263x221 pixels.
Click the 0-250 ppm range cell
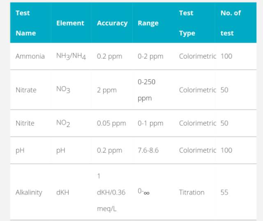146,90
